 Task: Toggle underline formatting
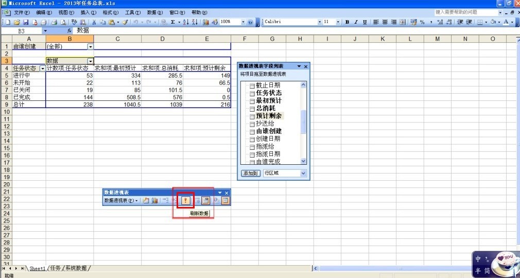[x=365, y=22]
